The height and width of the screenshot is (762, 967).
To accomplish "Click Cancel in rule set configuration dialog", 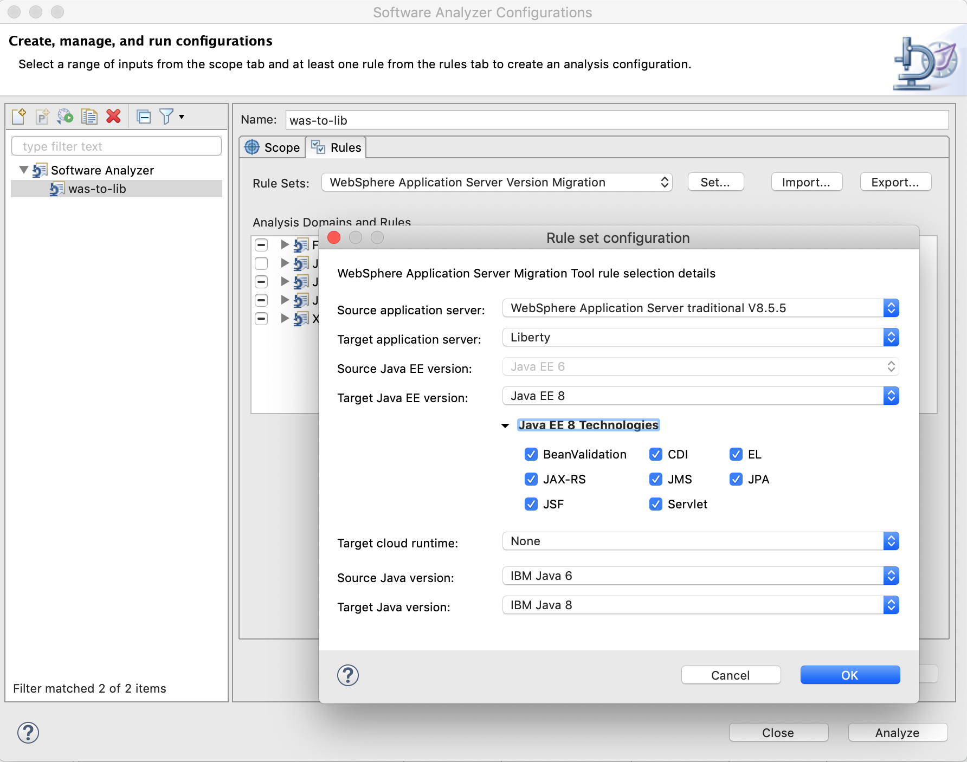I will point(730,675).
